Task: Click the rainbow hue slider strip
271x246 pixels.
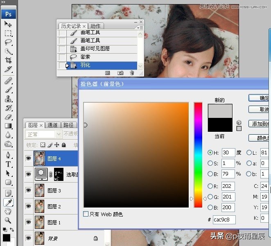Action: [x=198, y=154]
